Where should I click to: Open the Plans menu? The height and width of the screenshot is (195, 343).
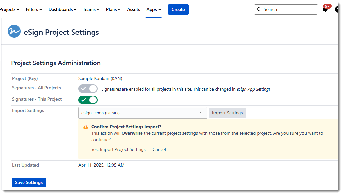pyautogui.click(x=113, y=9)
